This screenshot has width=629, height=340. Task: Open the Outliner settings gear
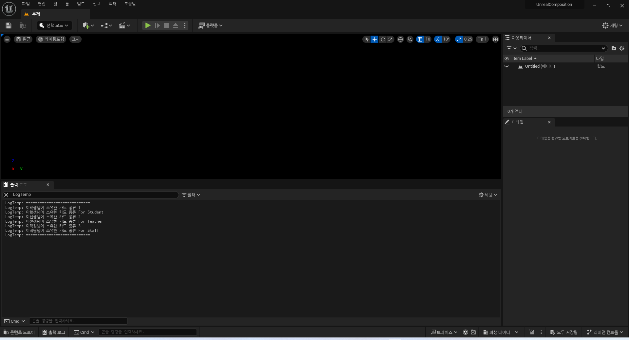pyautogui.click(x=622, y=48)
